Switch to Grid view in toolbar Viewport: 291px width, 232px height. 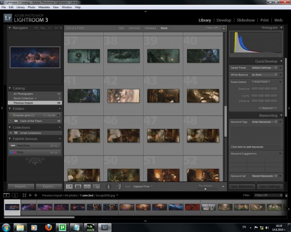click(x=69, y=187)
